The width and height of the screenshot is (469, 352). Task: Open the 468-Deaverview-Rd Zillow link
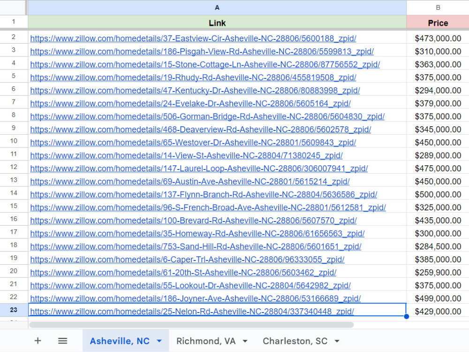click(x=200, y=130)
